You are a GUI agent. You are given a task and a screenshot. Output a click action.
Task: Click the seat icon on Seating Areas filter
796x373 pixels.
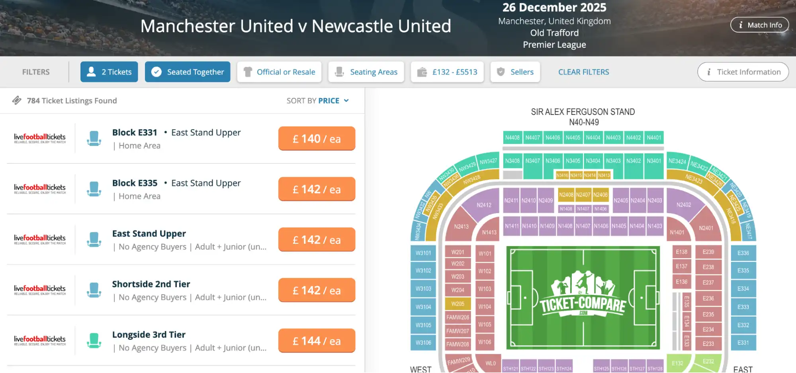coord(339,72)
